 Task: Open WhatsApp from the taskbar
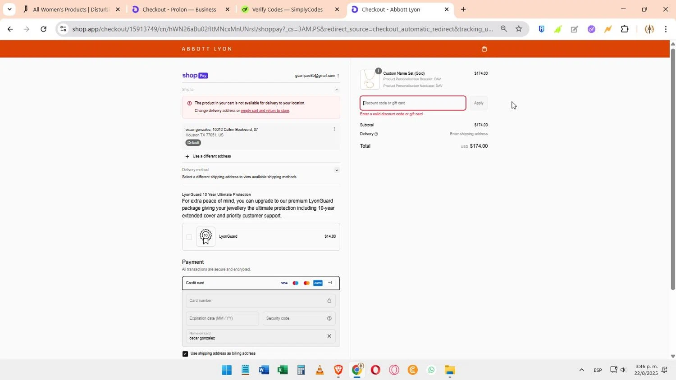pos(431,370)
